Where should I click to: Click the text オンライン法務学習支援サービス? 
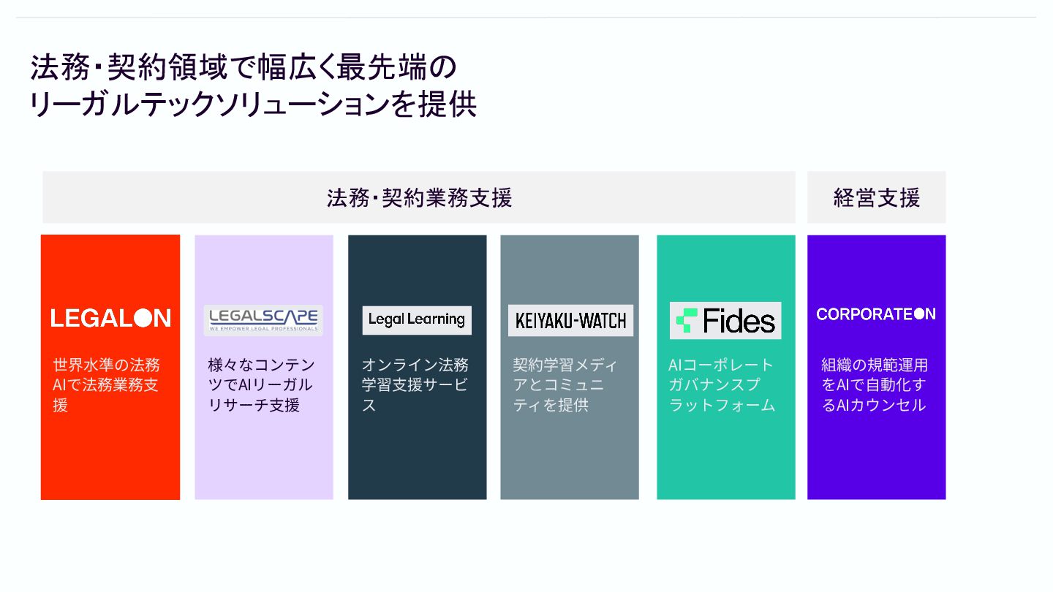(x=415, y=384)
